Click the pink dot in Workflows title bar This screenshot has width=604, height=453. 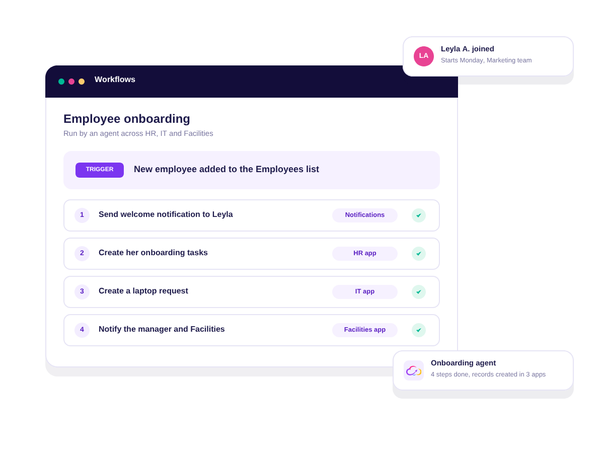(71, 82)
